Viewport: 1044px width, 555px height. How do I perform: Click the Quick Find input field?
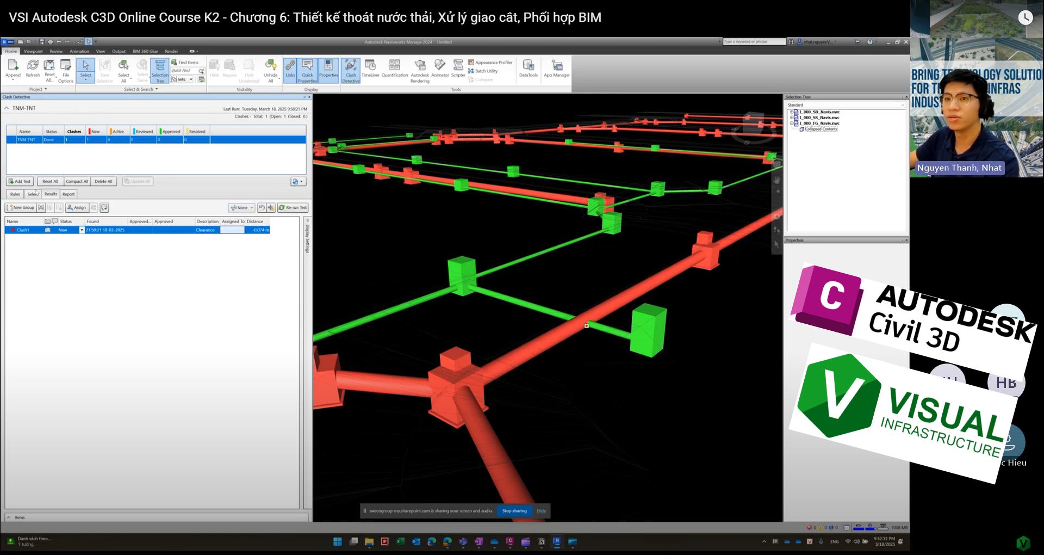[x=184, y=71]
